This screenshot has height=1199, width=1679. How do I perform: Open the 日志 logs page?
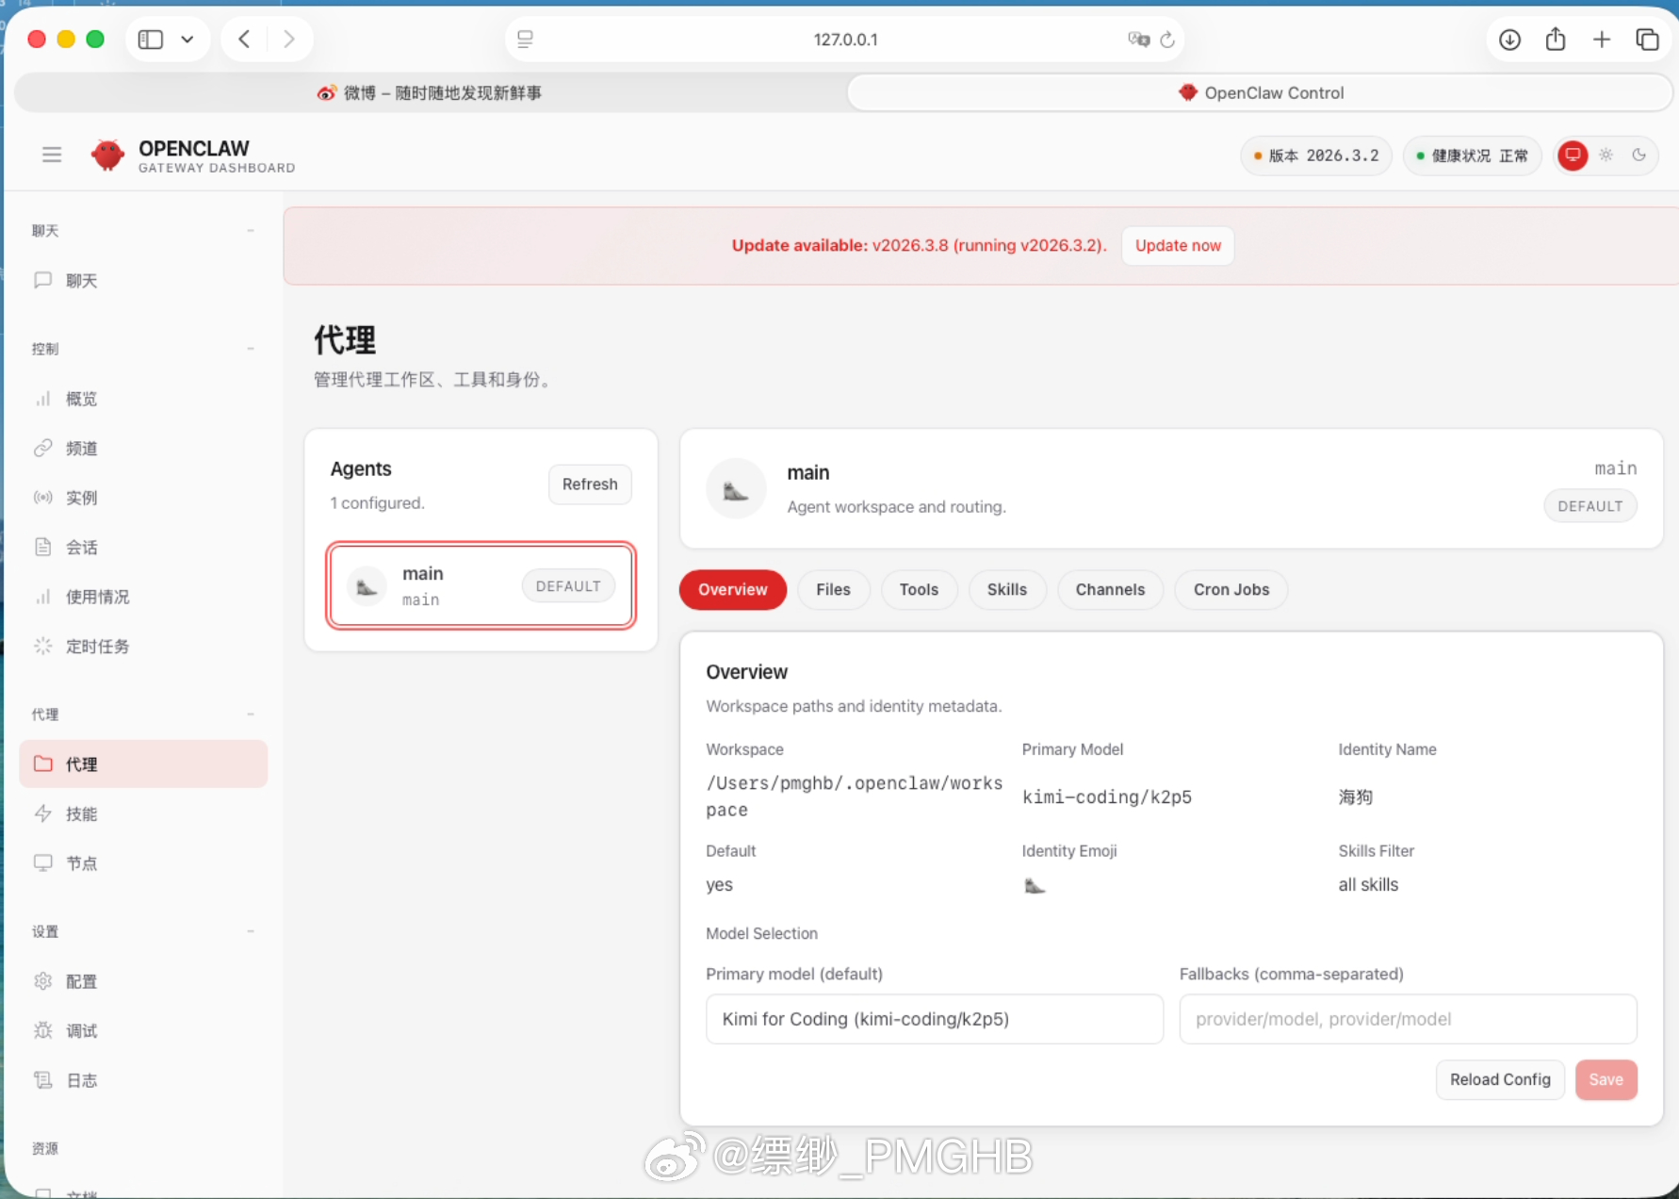80,1080
